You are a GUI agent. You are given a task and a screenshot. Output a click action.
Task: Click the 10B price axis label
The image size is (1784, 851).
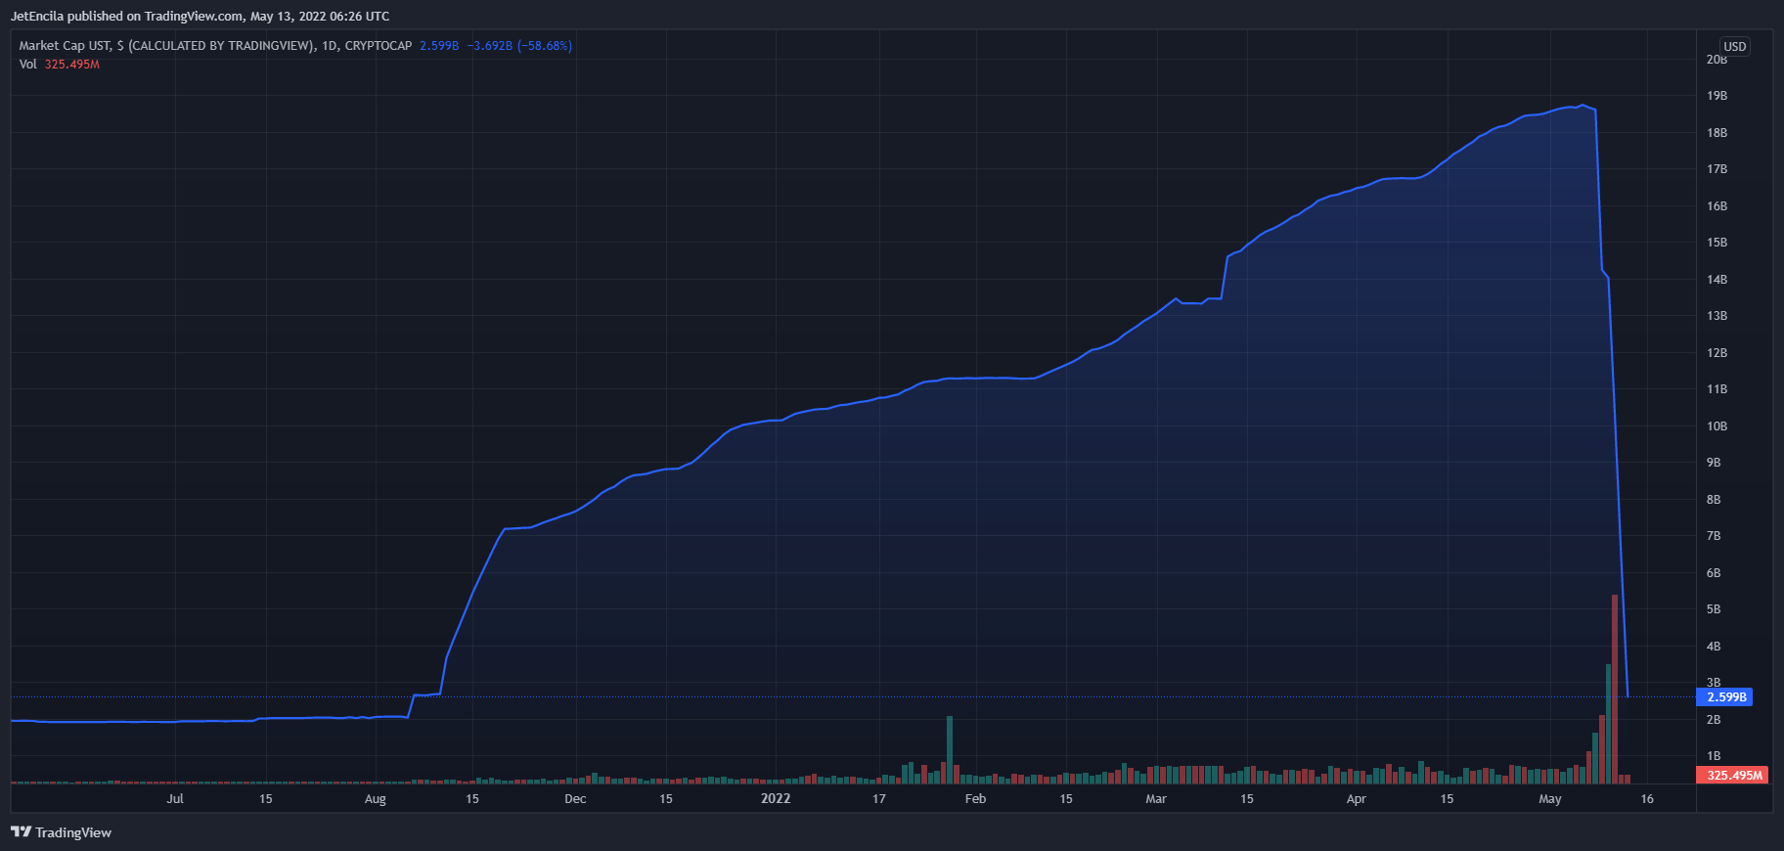click(1717, 425)
